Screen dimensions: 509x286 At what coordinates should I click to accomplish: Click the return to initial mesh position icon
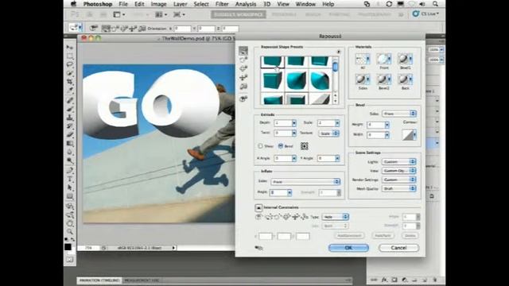click(243, 99)
